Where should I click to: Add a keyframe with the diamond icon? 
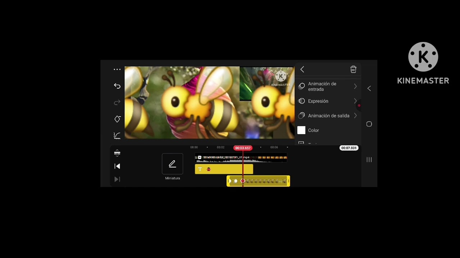[117, 119]
